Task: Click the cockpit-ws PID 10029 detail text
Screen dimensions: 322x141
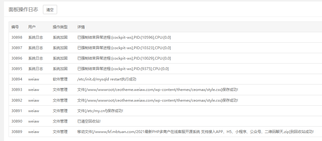Action: pyautogui.click(x=124, y=58)
